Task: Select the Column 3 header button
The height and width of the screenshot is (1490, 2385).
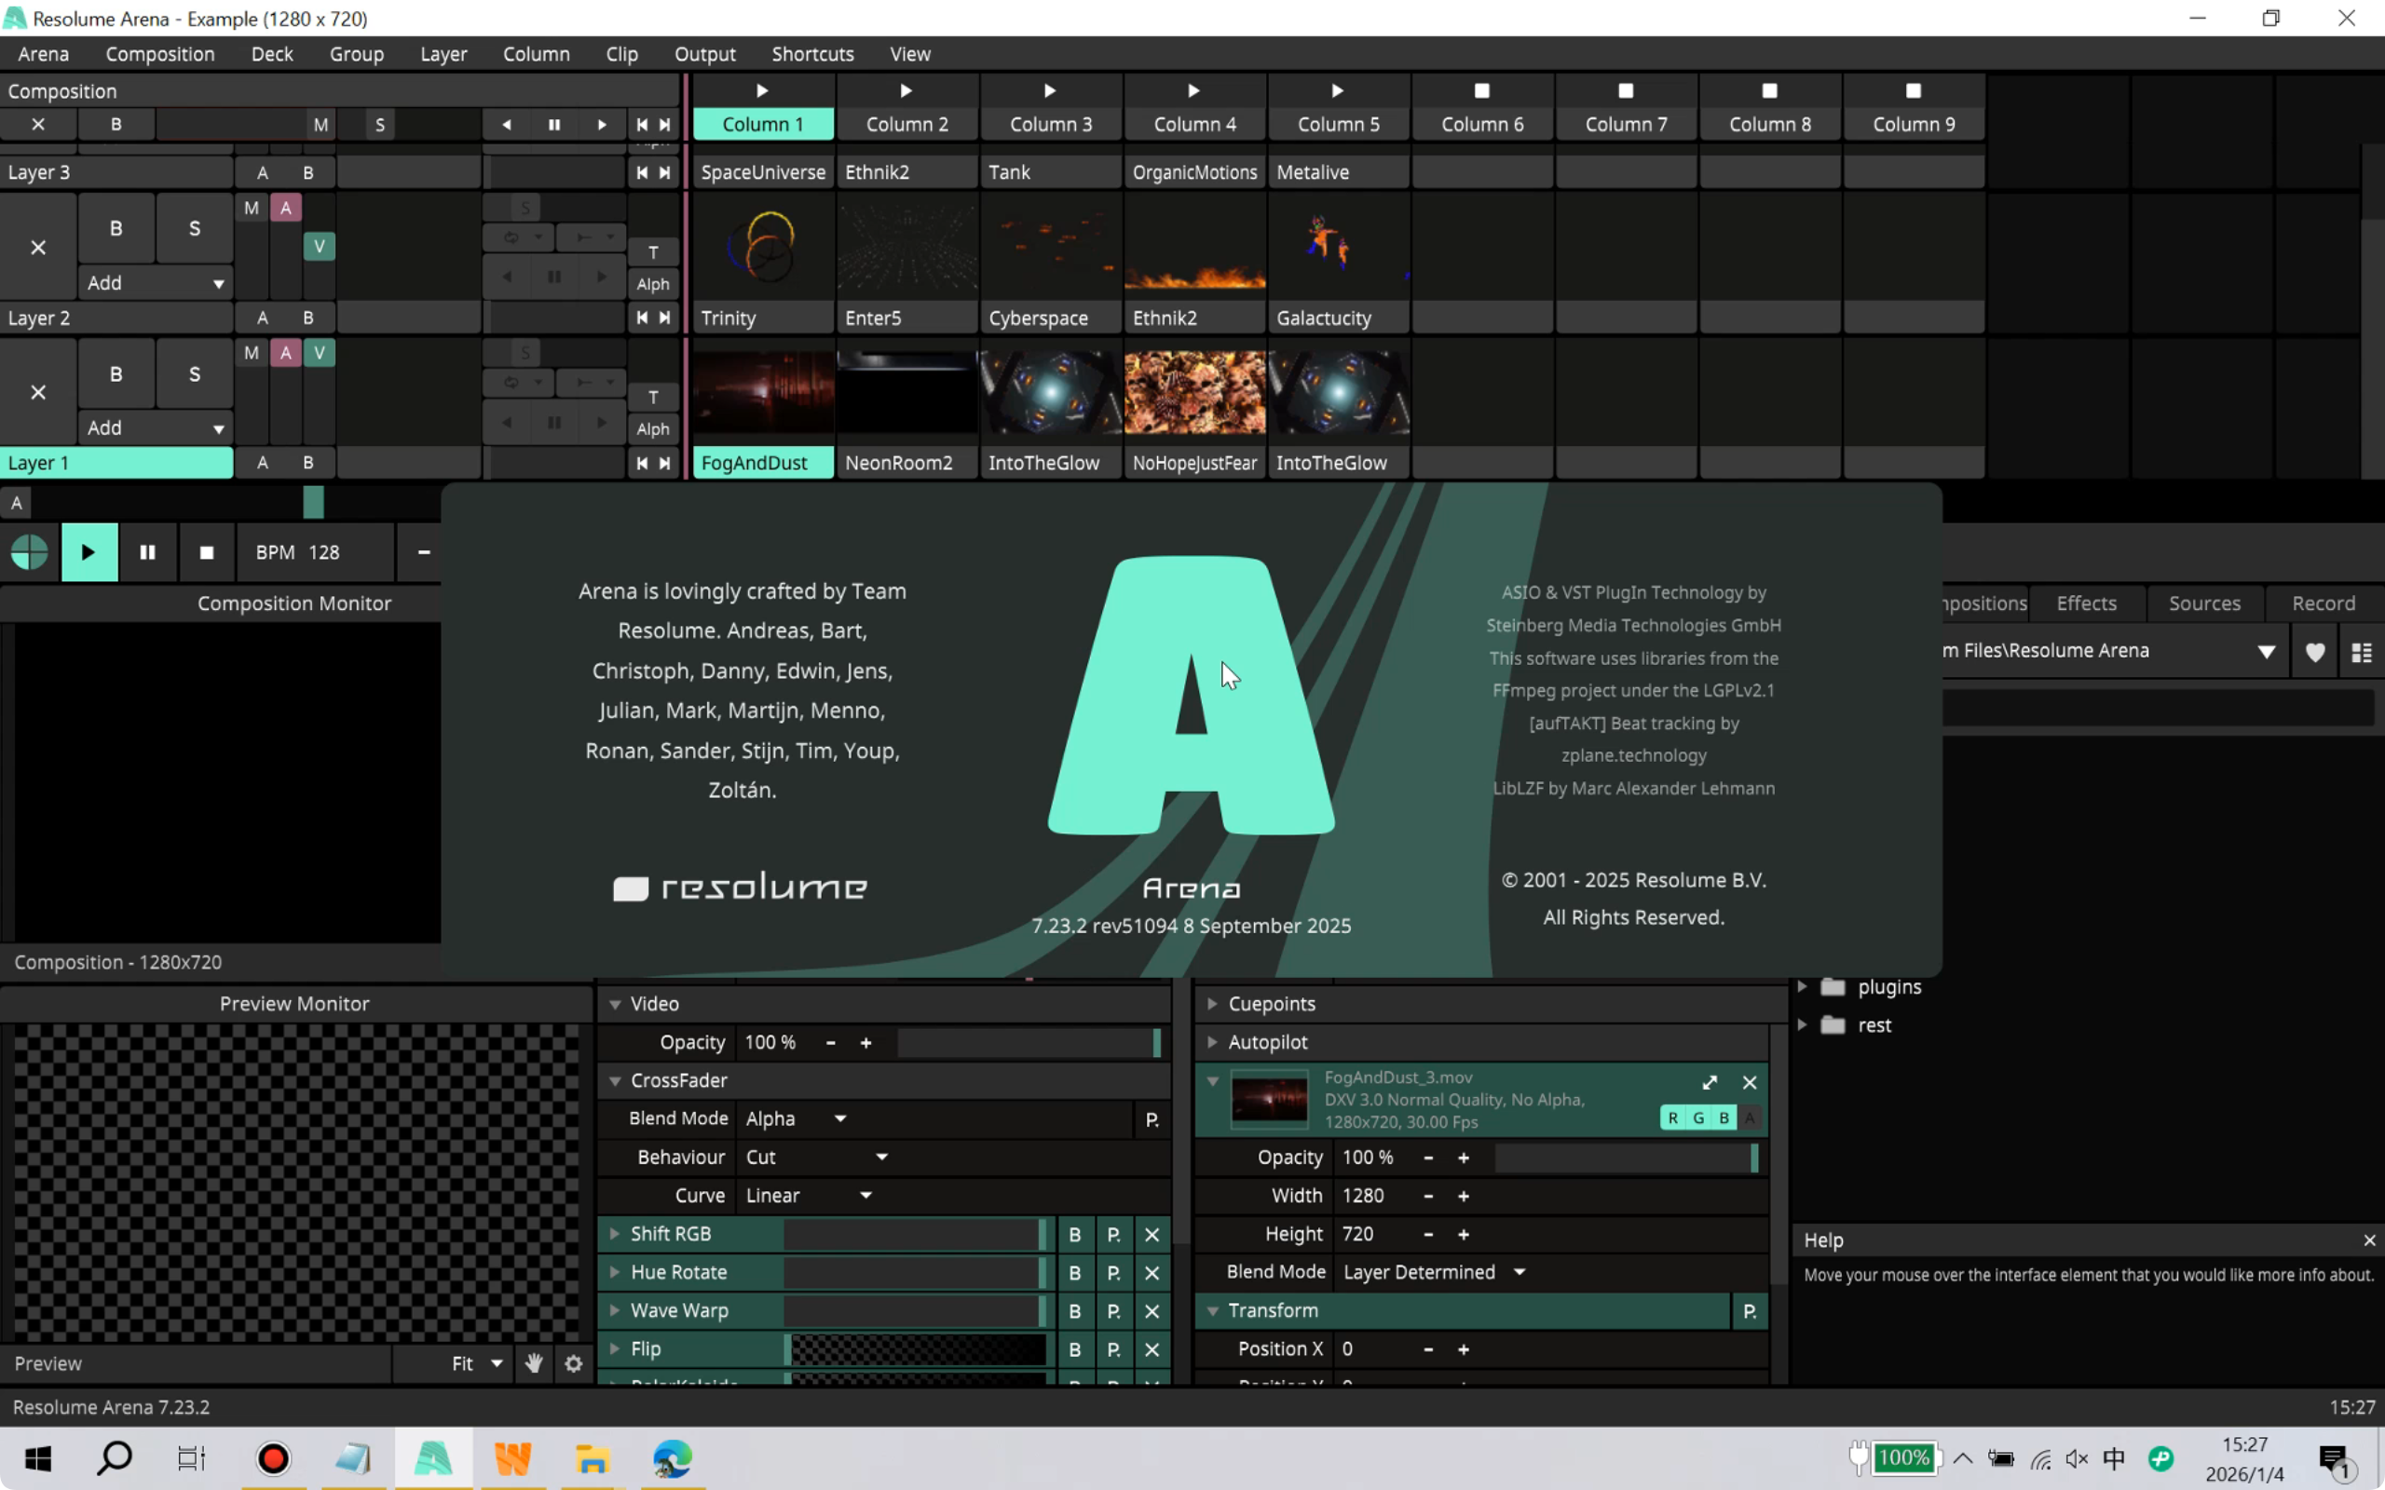Action: [x=1050, y=124]
